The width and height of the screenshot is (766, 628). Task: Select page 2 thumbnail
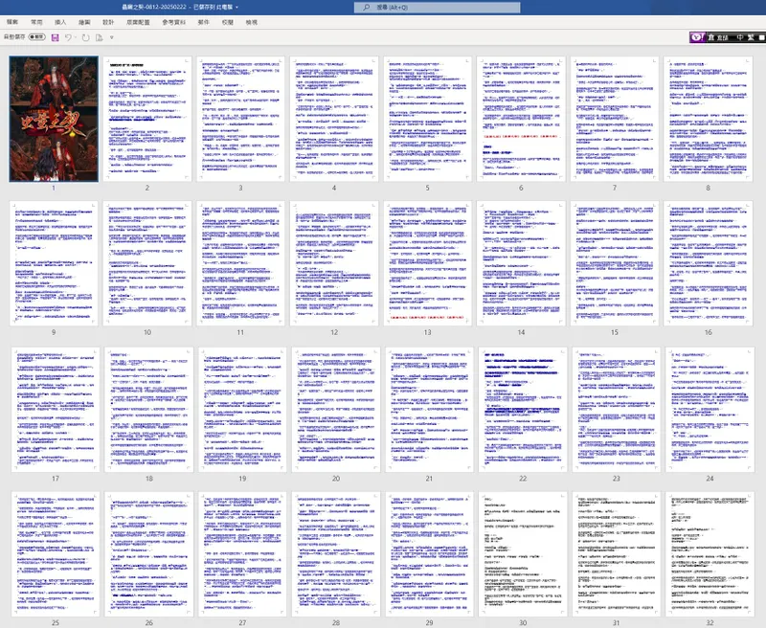click(x=147, y=119)
